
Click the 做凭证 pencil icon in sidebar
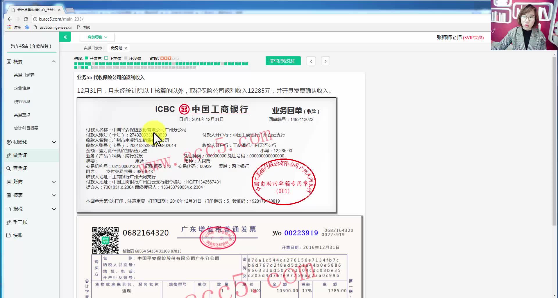point(9,156)
